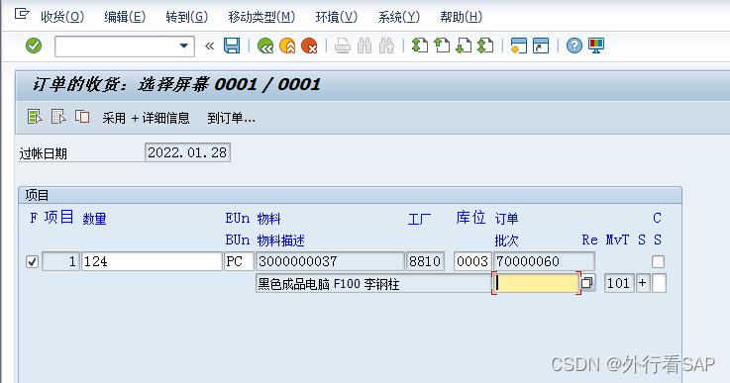730x383 pixels.
Task: Click the Save diskette icon
Action: tap(232, 46)
